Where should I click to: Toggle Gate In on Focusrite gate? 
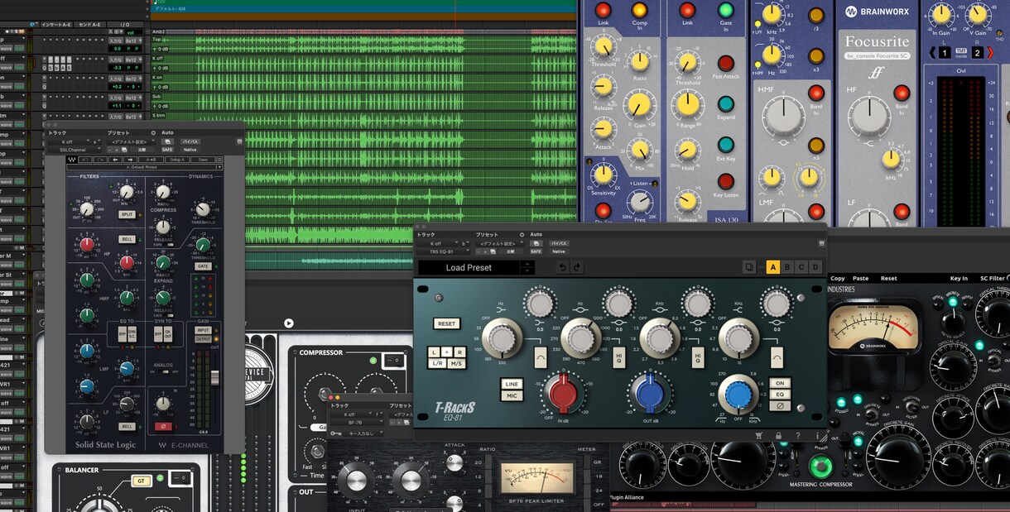[725, 11]
